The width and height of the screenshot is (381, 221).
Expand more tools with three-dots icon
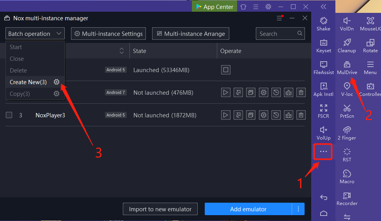click(323, 152)
